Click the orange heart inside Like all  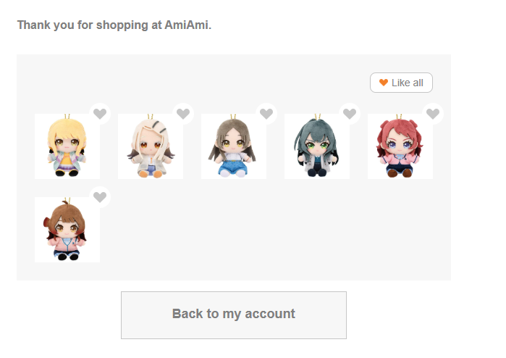click(x=384, y=83)
